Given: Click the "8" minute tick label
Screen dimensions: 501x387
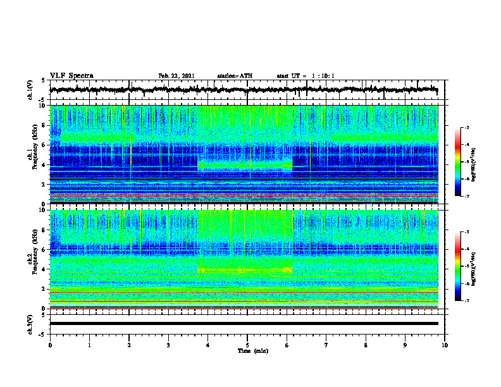Looking at the screenshot, I should [x=366, y=345].
